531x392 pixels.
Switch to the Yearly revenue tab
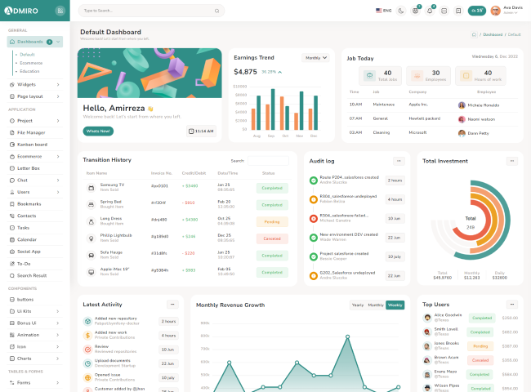point(358,305)
